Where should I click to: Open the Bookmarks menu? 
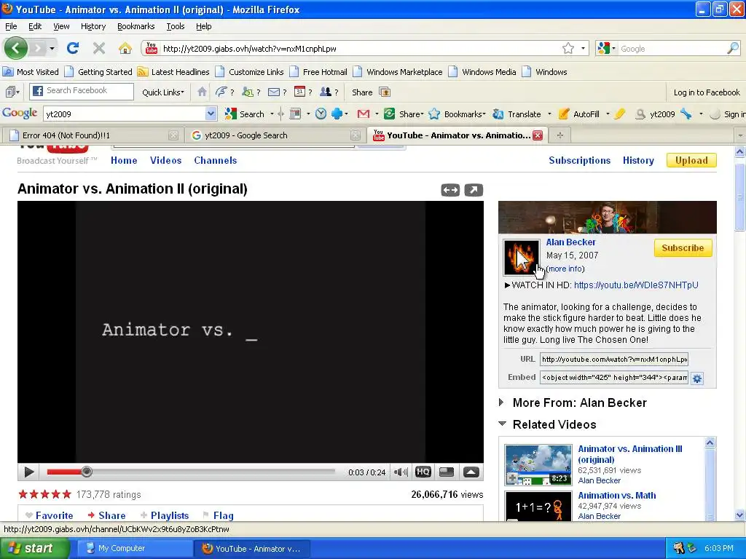click(x=136, y=26)
